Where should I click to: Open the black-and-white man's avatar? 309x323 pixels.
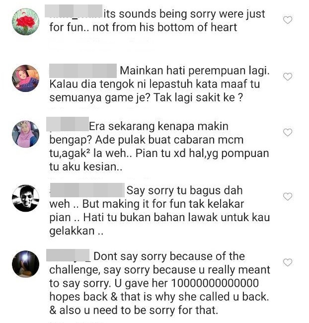pos(25,198)
